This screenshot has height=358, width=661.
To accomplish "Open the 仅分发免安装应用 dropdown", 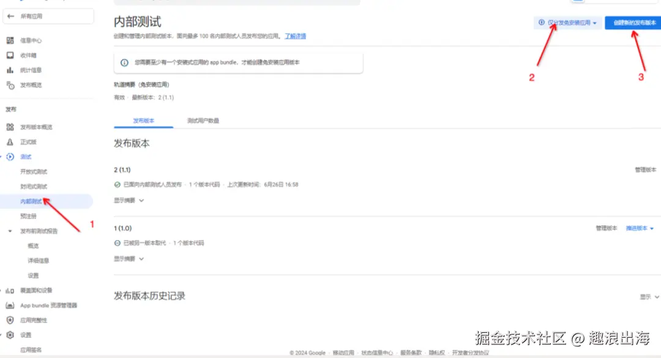I will pyautogui.click(x=567, y=22).
